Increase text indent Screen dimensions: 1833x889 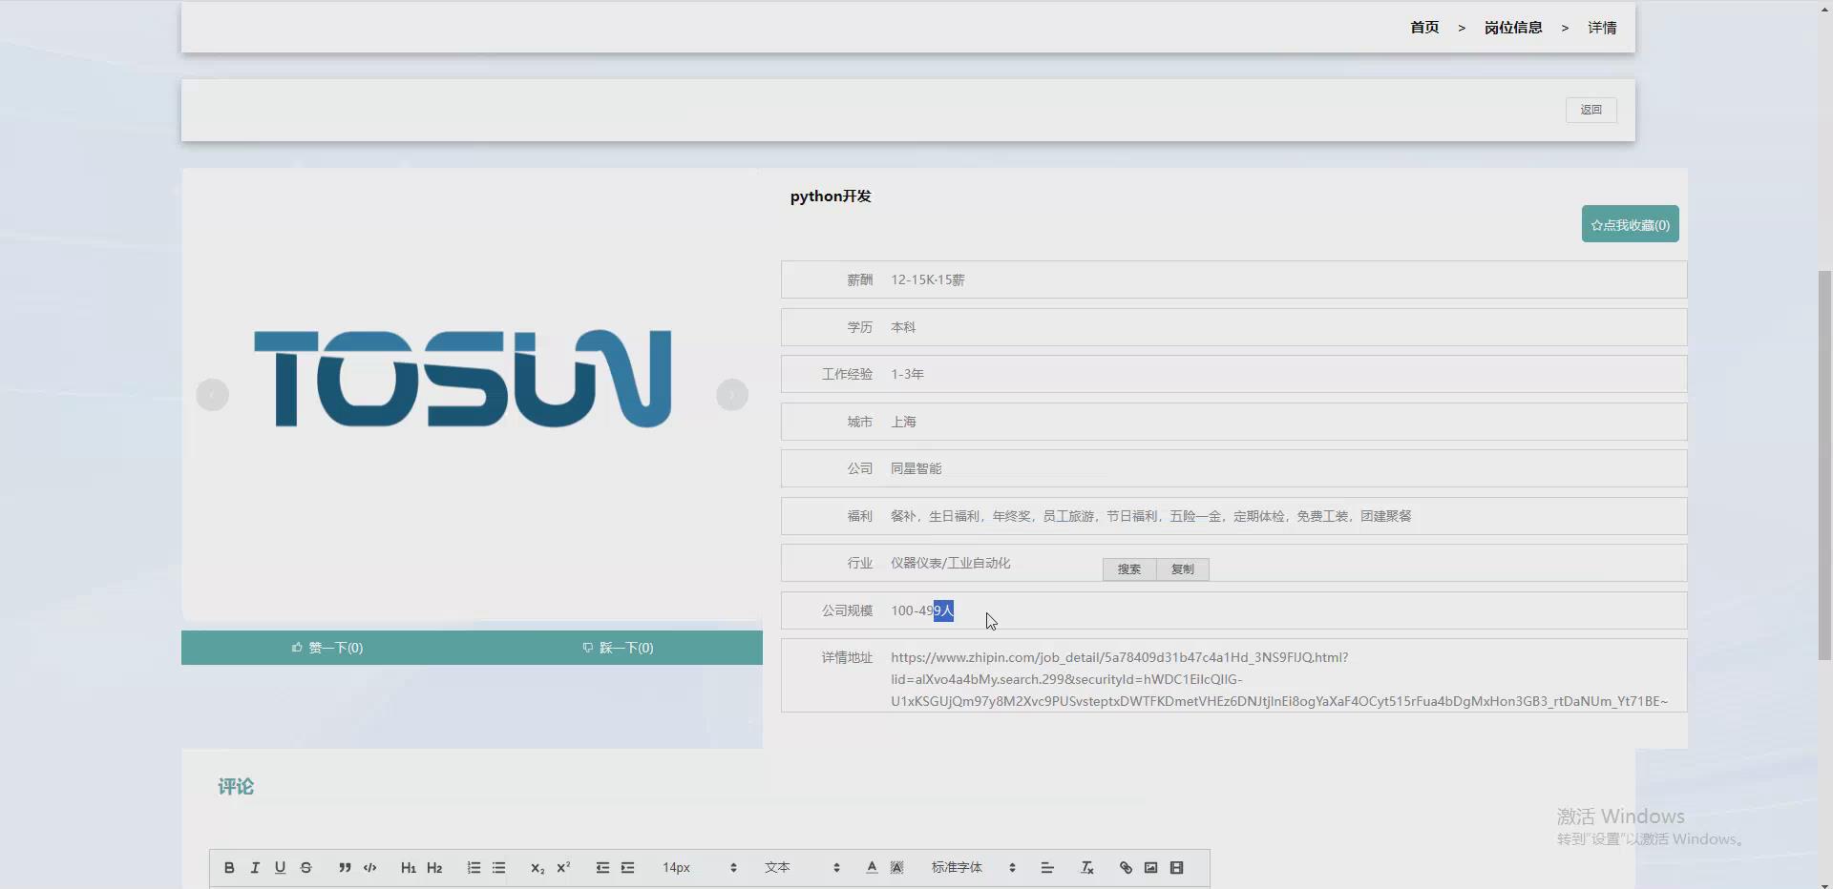pos(627,868)
